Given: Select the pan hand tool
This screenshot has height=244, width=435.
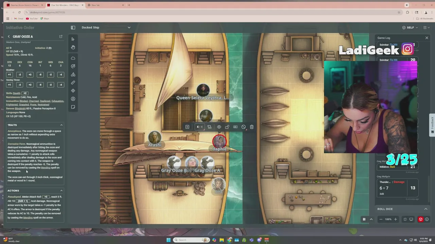Looking at the screenshot, I should tap(73, 47).
